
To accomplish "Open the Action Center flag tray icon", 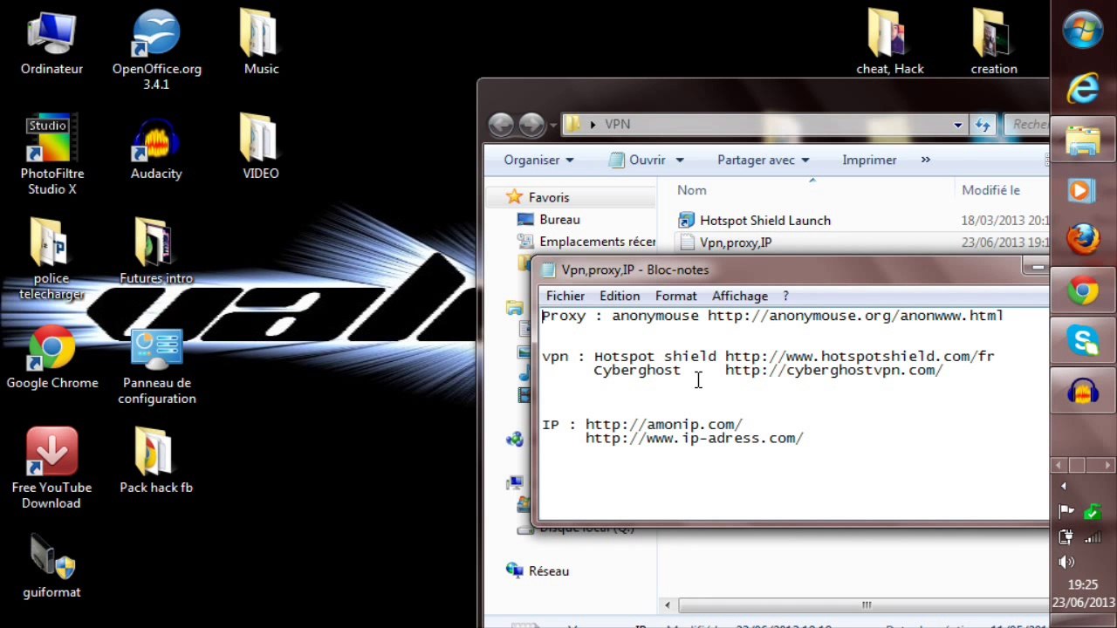I will (x=1066, y=512).
